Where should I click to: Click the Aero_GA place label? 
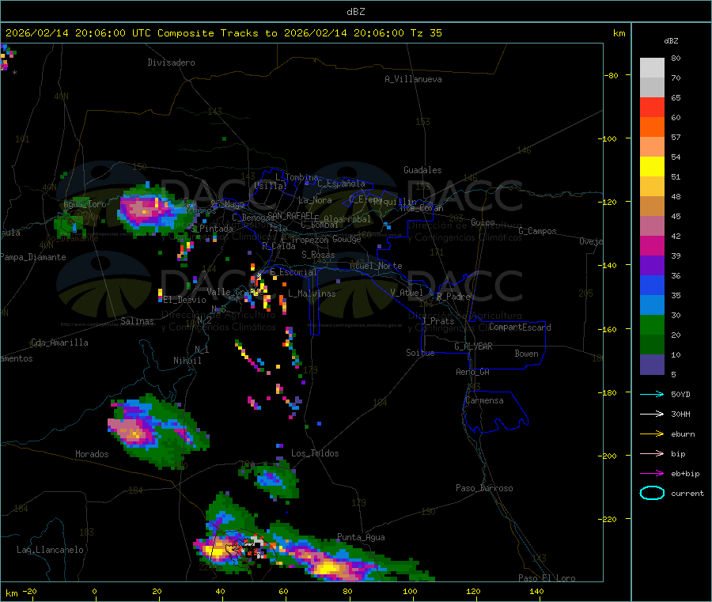tap(472, 372)
